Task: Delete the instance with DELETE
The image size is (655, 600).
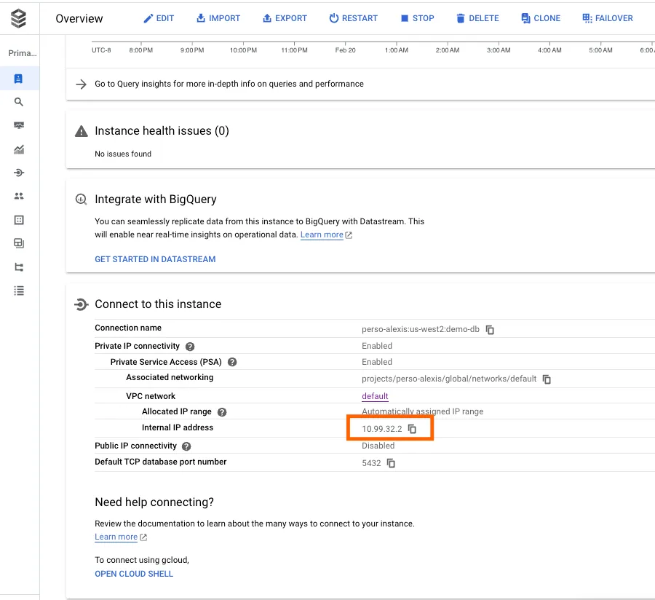Action: [x=477, y=18]
